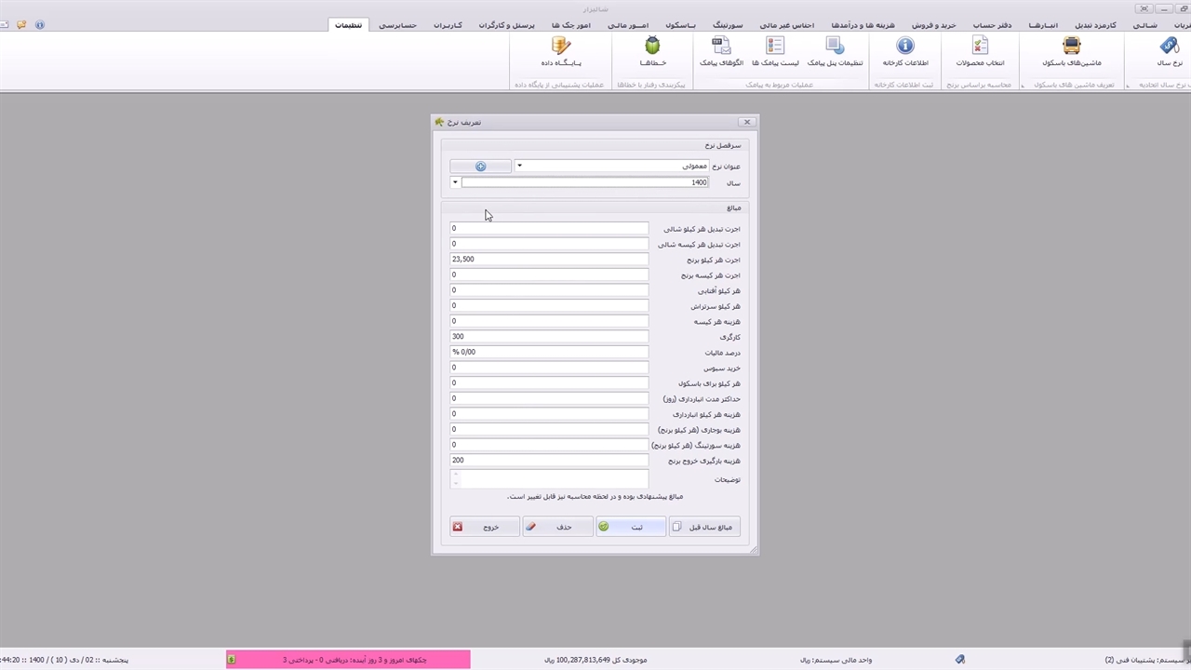Open the سال year dropdown arrow
This screenshot has height=670, width=1191.
pos(455,182)
